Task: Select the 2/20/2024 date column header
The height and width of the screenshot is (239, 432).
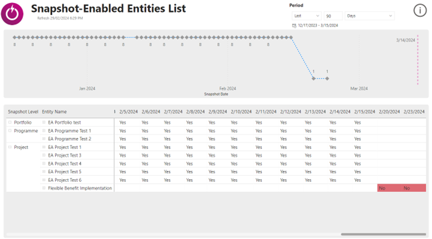Action: pyautogui.click(x=389, y=112)
